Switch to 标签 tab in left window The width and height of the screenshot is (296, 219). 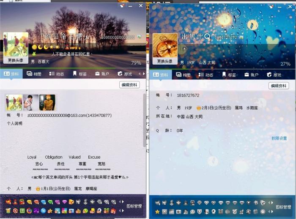(x=79, y=74)
